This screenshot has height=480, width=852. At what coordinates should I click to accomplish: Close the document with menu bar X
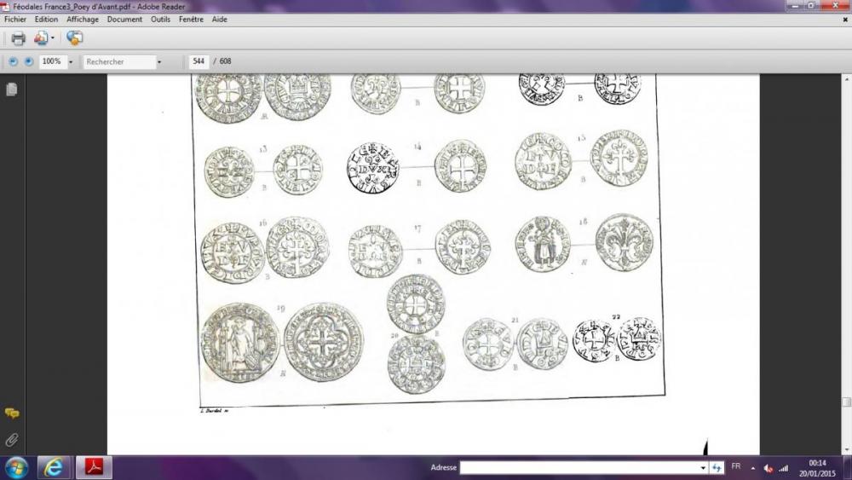point(845,19)
